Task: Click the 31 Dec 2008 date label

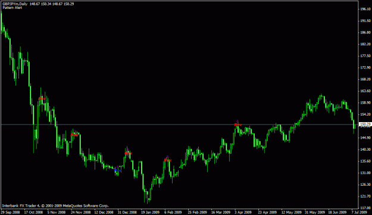Action: click(x=127, y=212)
